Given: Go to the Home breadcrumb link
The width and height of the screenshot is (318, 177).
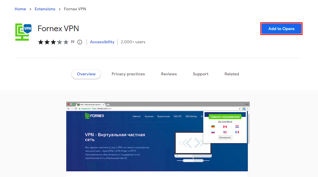Looking at the screenshot, I should (20, 9).
